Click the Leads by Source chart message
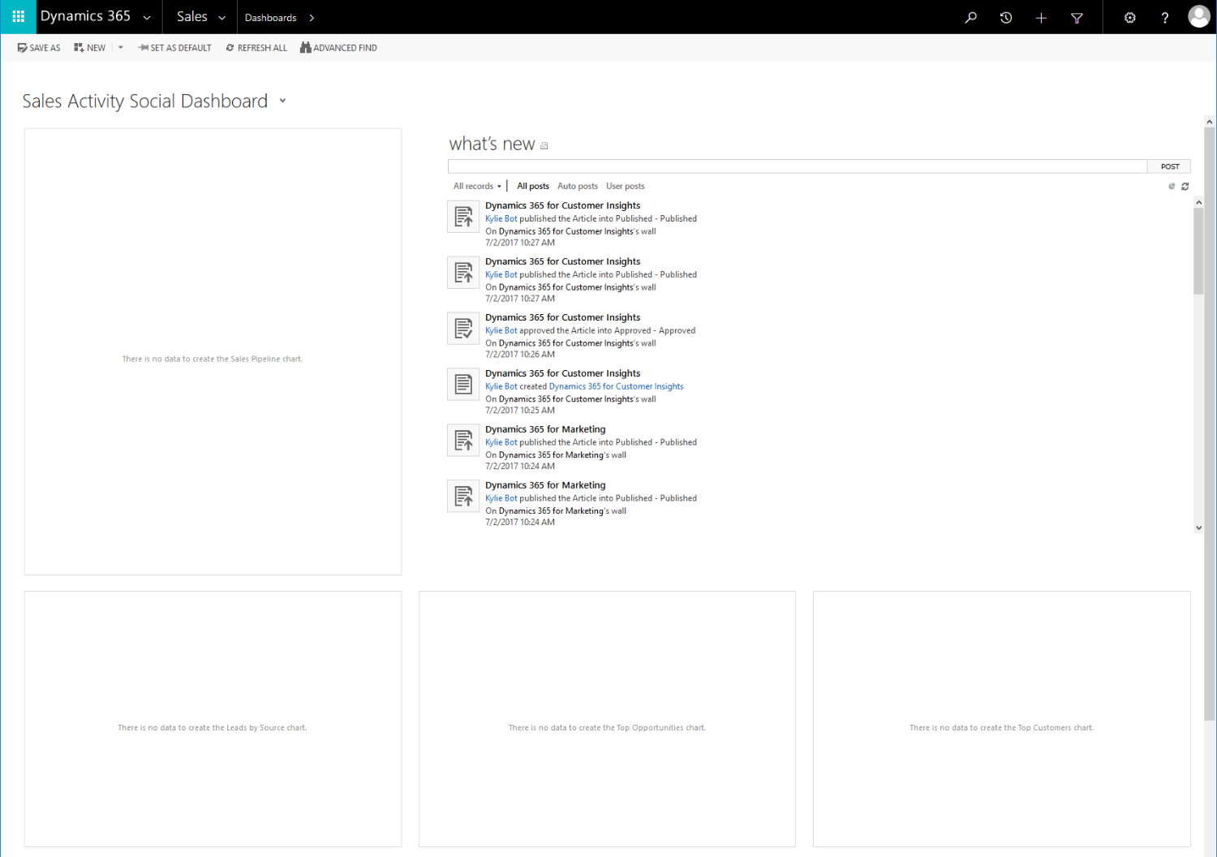The image size is (1217, 857). (x=213, y=728)
